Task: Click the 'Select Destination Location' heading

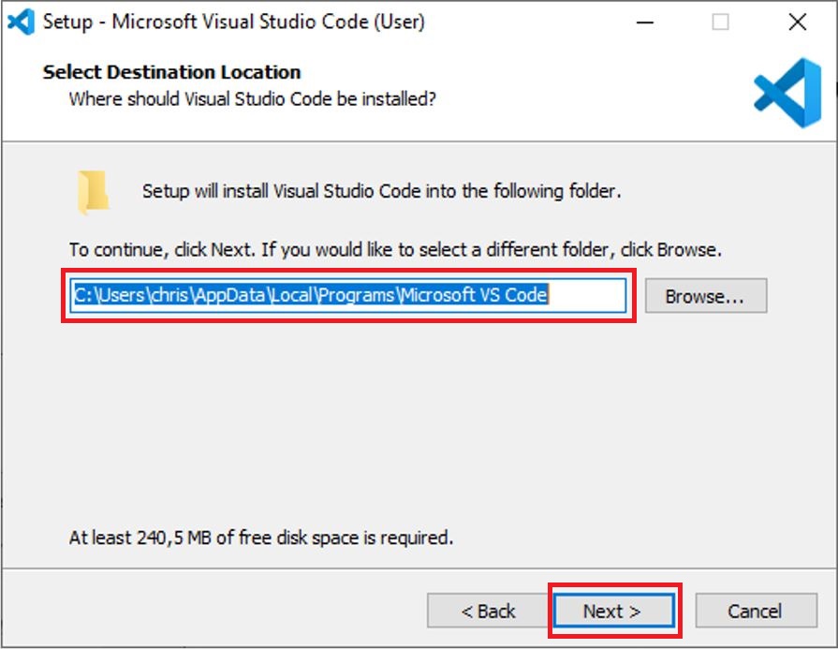Action: (x=171, y=71)
